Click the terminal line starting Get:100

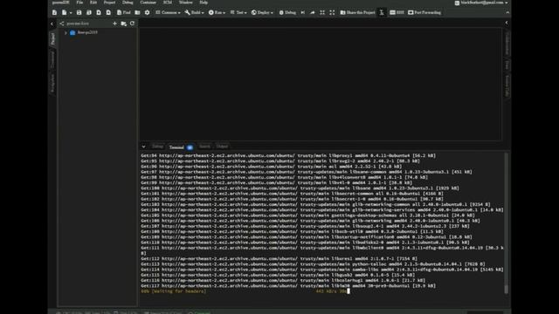coord(300,188)
